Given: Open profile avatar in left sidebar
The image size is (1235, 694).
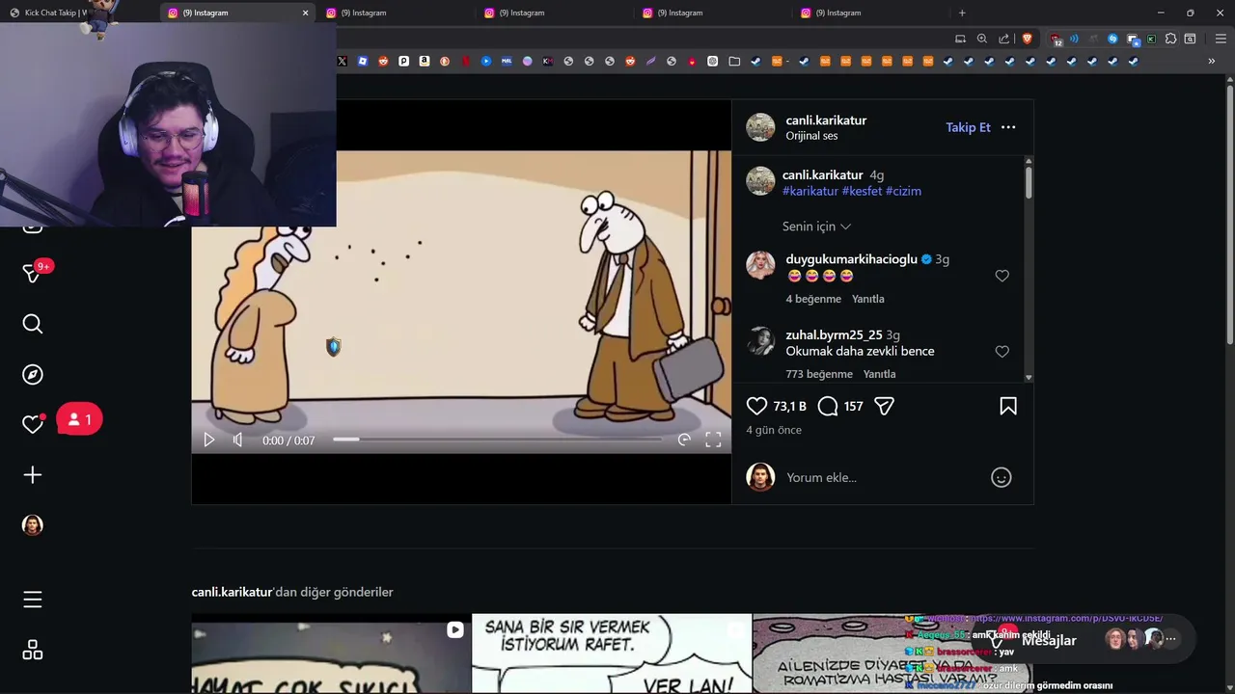Looking at the screenshot, I should point(33,524).
